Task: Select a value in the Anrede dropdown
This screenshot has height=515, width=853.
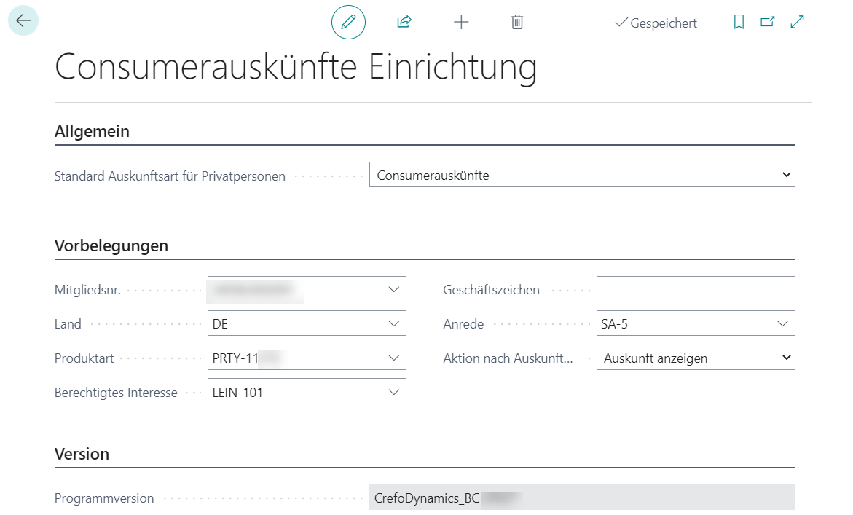Action: [785, 323]
